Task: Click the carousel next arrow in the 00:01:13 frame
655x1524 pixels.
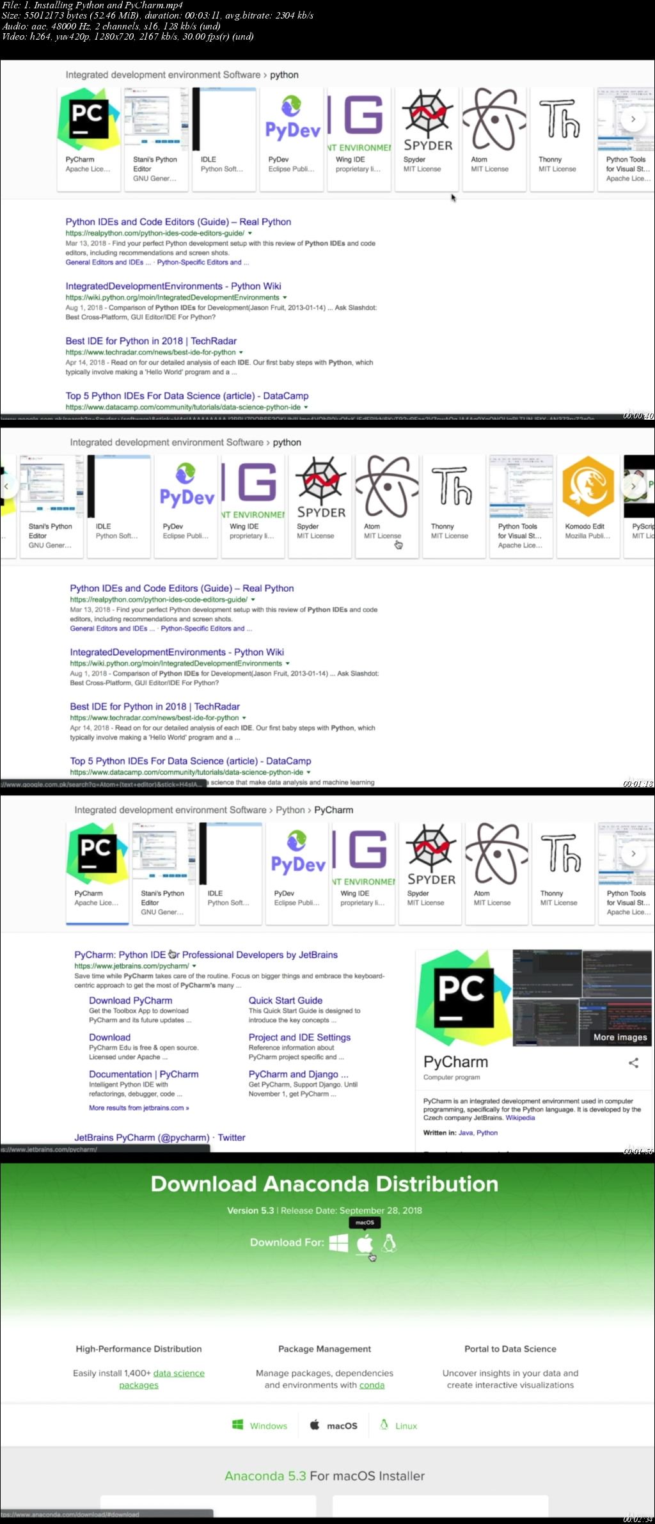Action: [633, 486]
